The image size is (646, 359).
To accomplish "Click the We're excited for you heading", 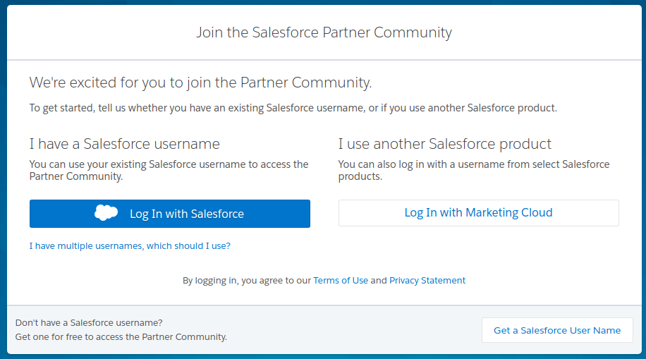I will pyautogui.click(x=200, y=83).
